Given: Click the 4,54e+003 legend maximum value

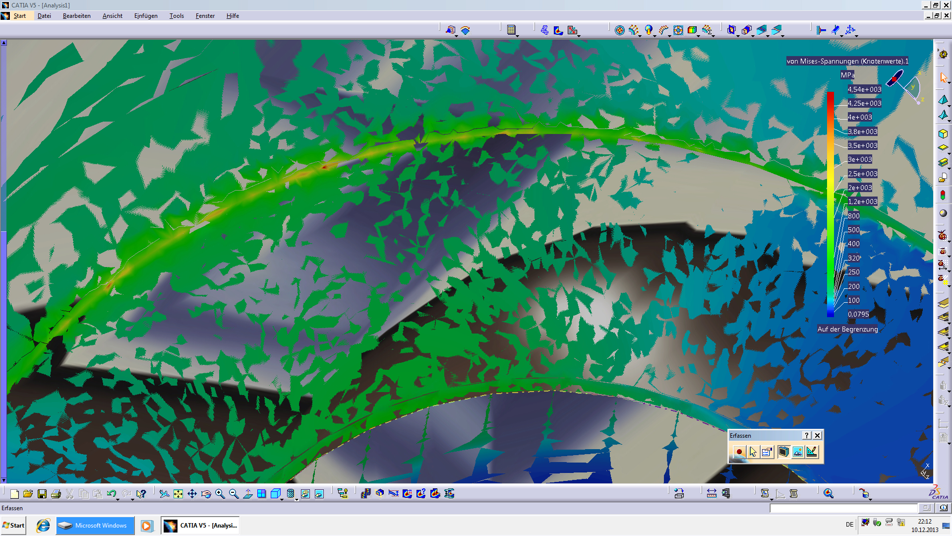Looking at the screenshot, I should tap(864, 89).
